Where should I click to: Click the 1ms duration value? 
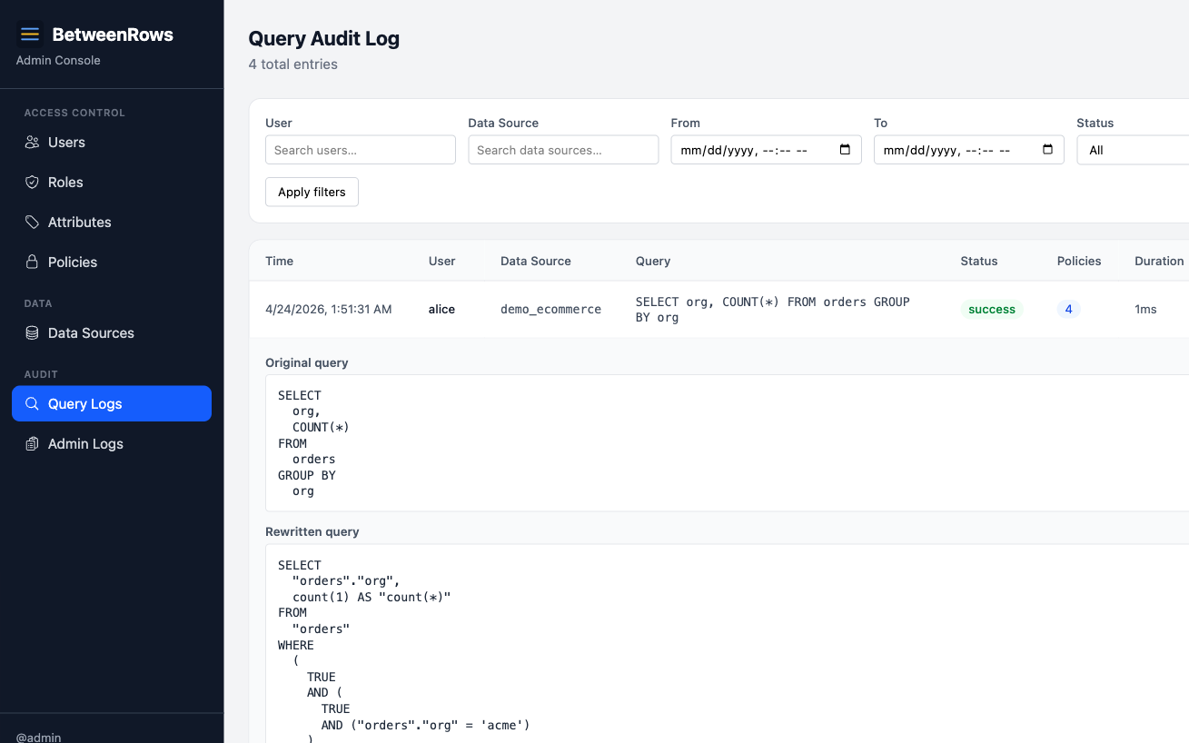tap(1145, 310)
